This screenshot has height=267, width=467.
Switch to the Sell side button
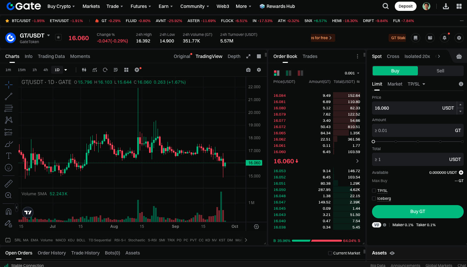[x=441, y=71]
